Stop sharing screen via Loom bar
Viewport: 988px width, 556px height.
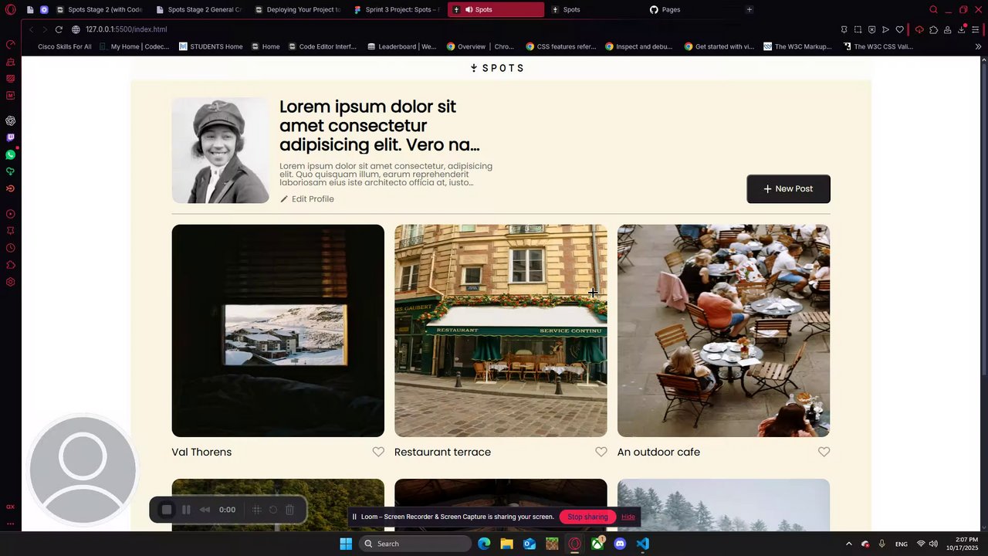(x=587, y=517)
